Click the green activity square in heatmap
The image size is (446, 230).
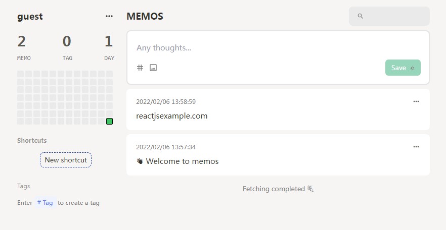tap(110, 121)
